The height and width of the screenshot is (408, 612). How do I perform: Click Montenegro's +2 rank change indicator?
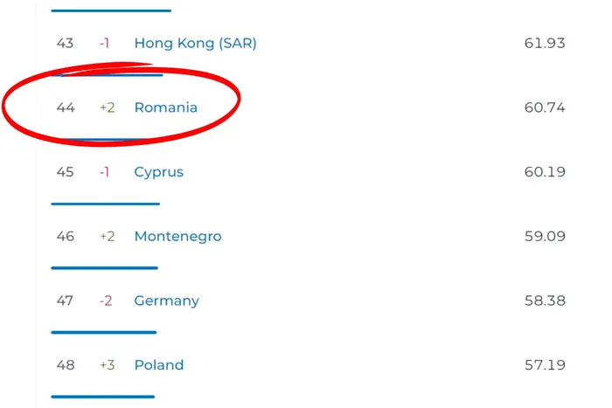point(107,236)
